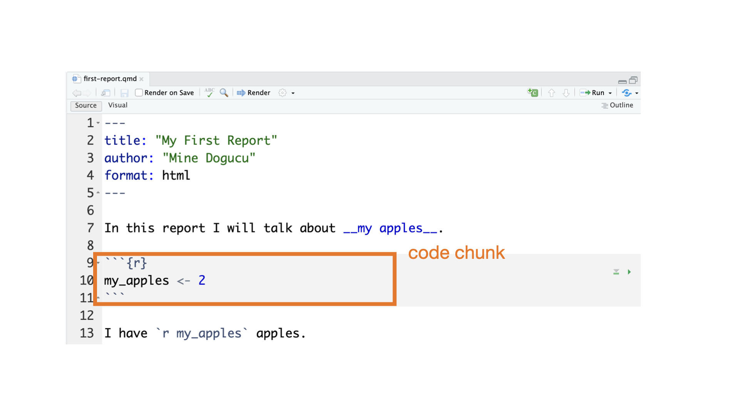Click on code line my_apples <- 2
Image resolution: width=739 pixels, height=416 pixels.
click(154, 280)
